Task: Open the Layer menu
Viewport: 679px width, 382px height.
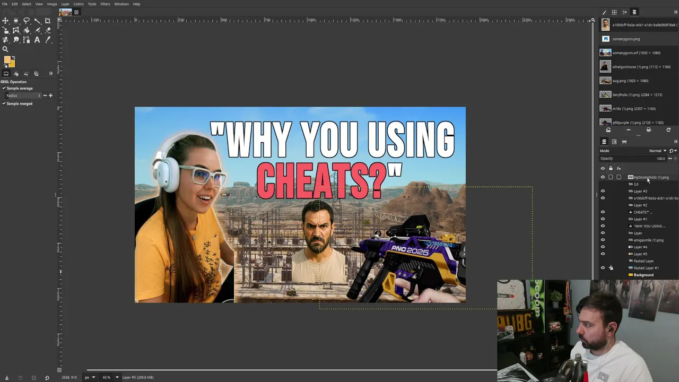Action: 65,4
